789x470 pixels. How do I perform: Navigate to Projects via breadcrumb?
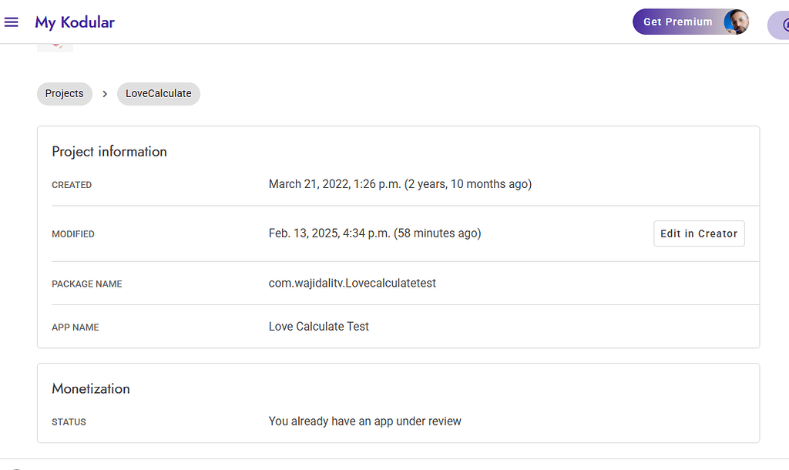(x=64, y=93)
